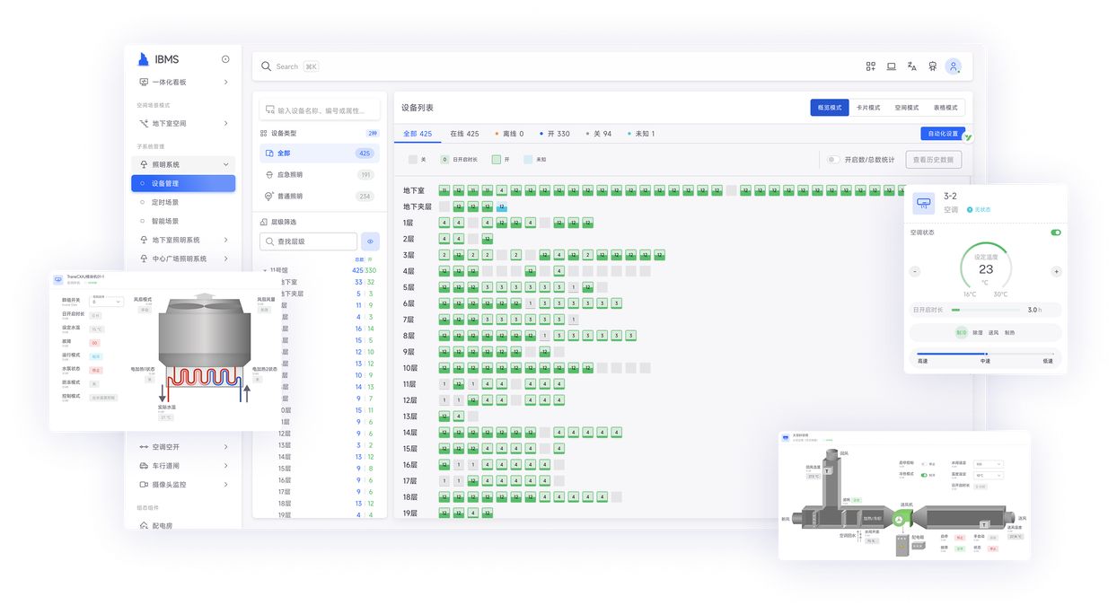Click the fan speed slider at 中速
The height and width of the screenshot is (614, 1117).
tap(985, 355)
